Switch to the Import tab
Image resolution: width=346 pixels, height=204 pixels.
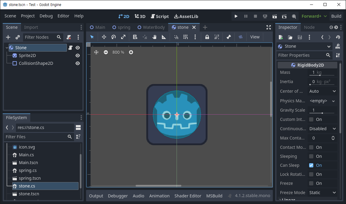[x=31, y=27]
